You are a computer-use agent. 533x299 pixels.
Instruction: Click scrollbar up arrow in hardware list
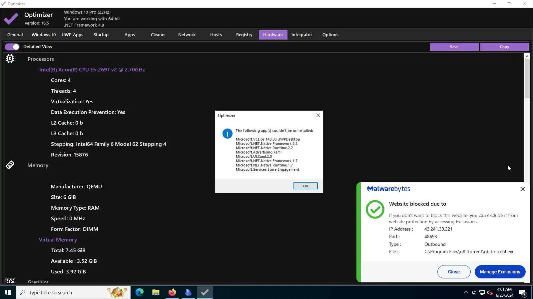pos(527,56)
